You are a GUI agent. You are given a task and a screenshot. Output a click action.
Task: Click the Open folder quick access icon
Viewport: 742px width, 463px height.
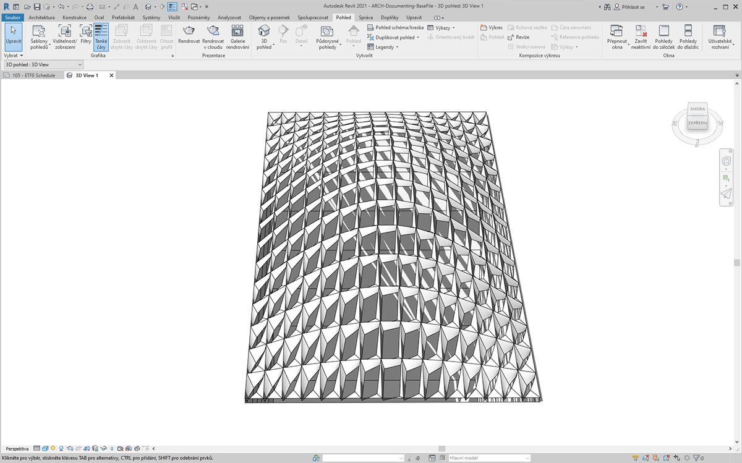pyautogui.click(x=28, y=6)
